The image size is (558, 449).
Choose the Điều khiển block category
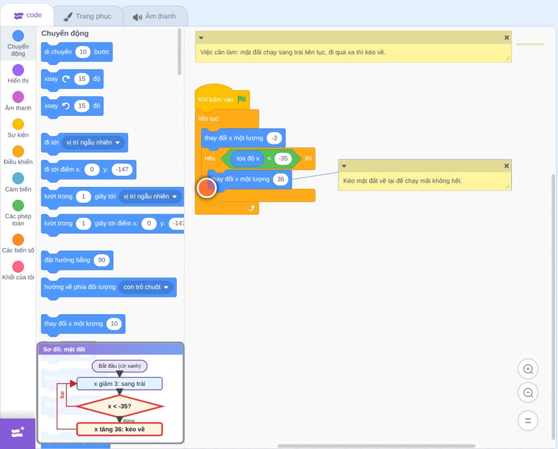point(18,155)
